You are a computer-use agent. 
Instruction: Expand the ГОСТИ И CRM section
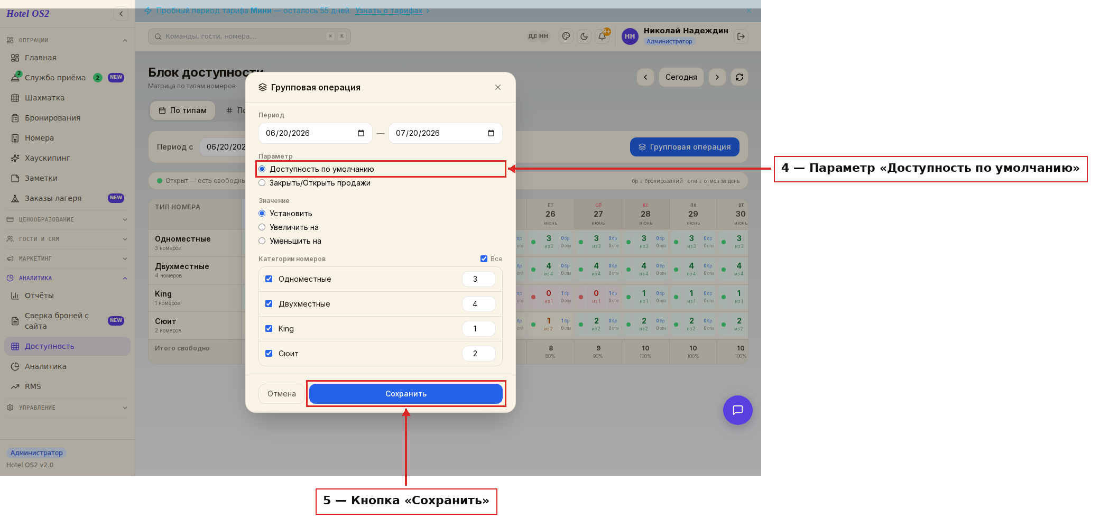(x=67, y=239)
